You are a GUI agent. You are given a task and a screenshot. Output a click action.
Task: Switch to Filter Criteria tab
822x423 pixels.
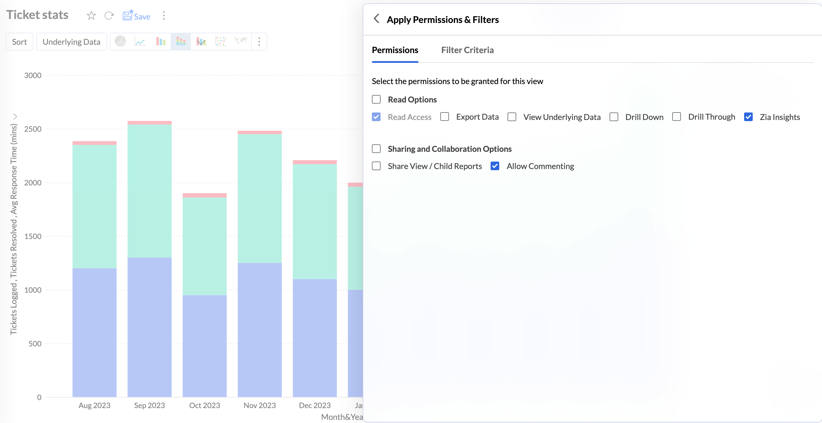[467, 50]
